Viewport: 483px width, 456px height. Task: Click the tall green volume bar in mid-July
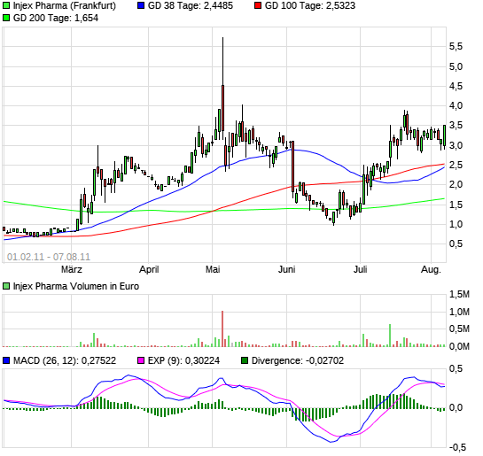(x=390, y=336)
